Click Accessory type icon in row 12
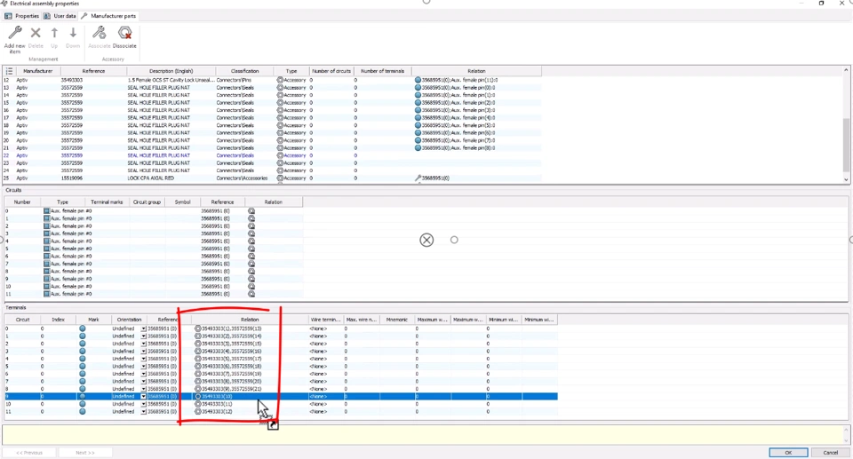The height and width of the screenshot is (459, 853). tap(280, 80)
